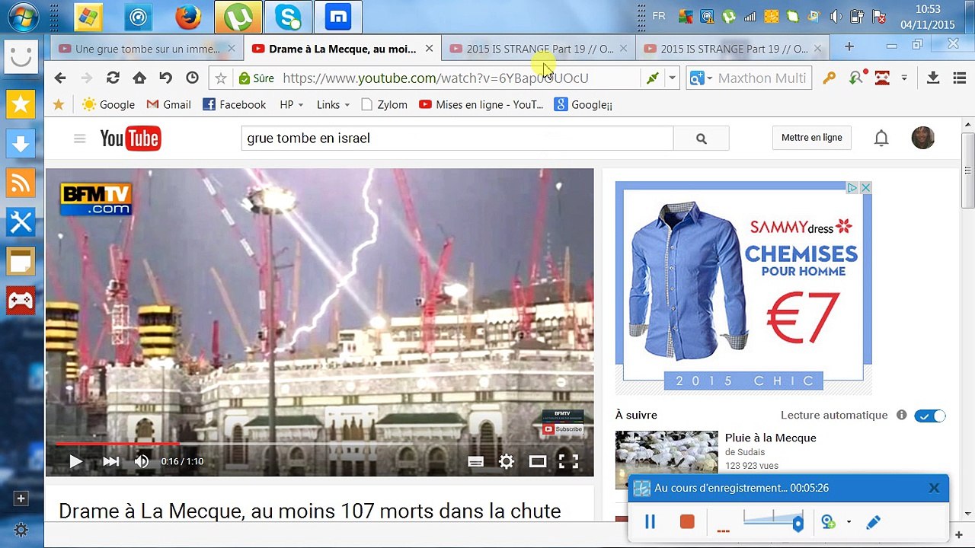Click the YouTube search field
The width and height of the screenshot is (975, 548).
click(457, 139)
